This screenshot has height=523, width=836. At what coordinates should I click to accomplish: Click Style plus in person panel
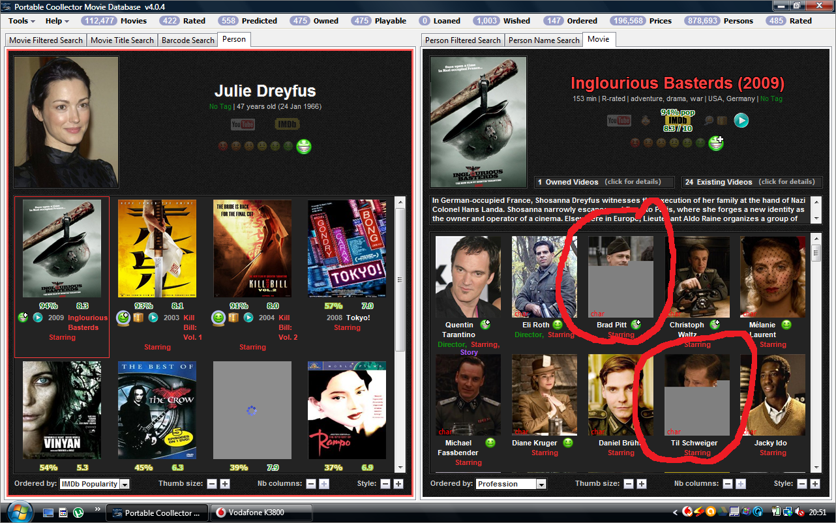tap(398, 484)
